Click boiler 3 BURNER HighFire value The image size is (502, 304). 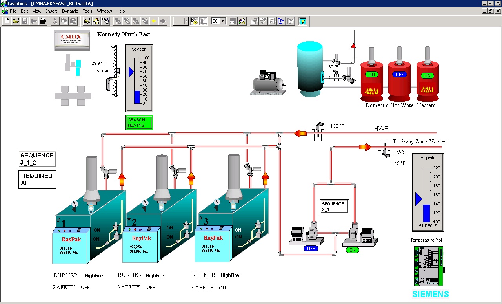click(x=230, y=275)
